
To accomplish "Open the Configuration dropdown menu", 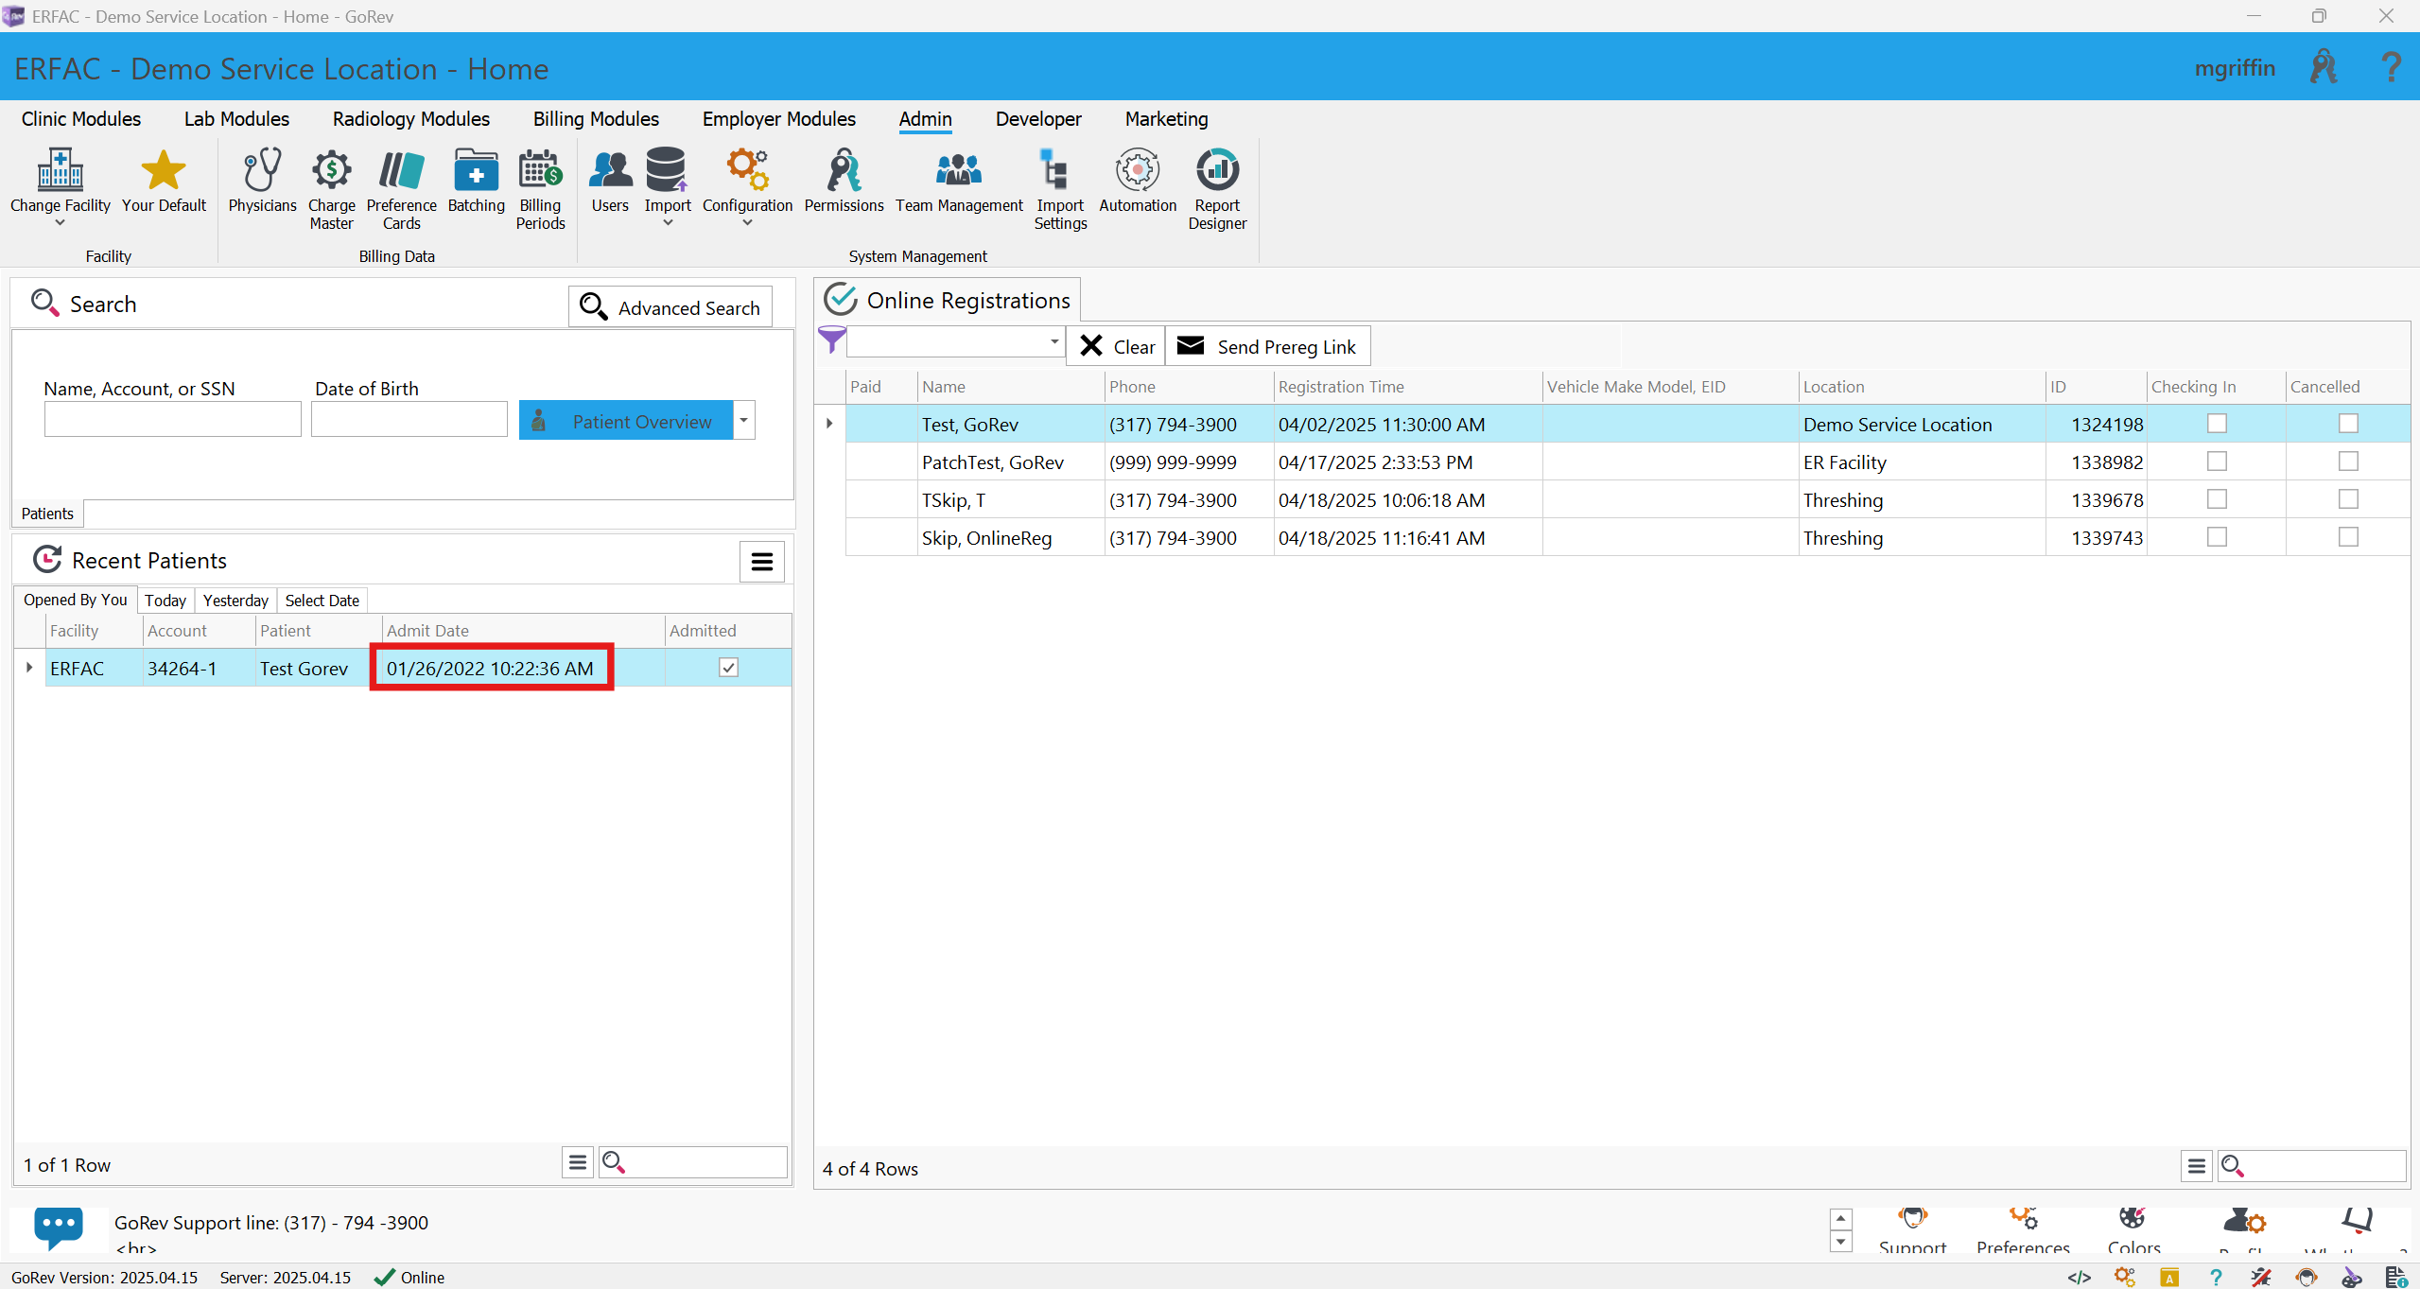I will 747,187.
